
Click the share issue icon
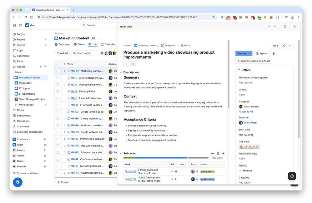[284, 46]
